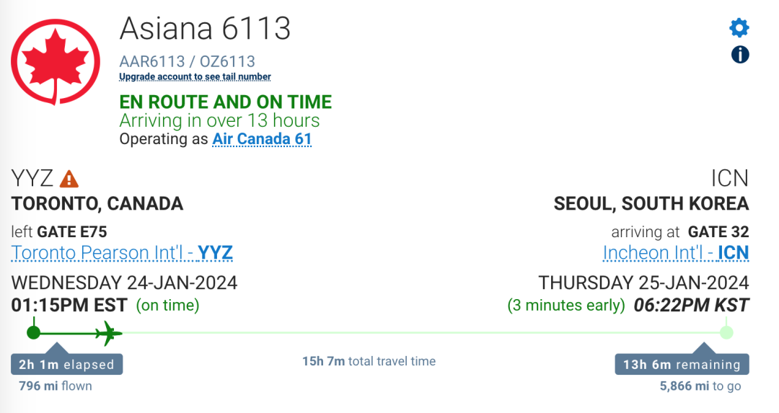Click the dark green departure dot
Viewport: 779px width, 413px height.
(x=33, y=332)
